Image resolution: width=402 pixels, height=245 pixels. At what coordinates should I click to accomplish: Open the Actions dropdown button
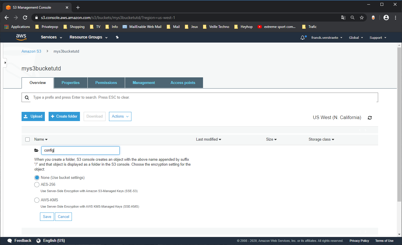click(x=120, y=116)
